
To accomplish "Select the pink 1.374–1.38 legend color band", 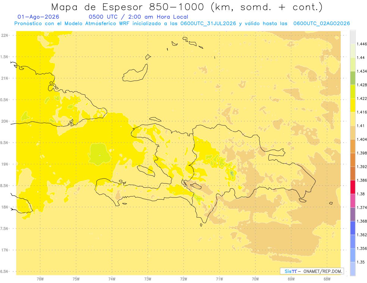I will click(x=353, y=201).
